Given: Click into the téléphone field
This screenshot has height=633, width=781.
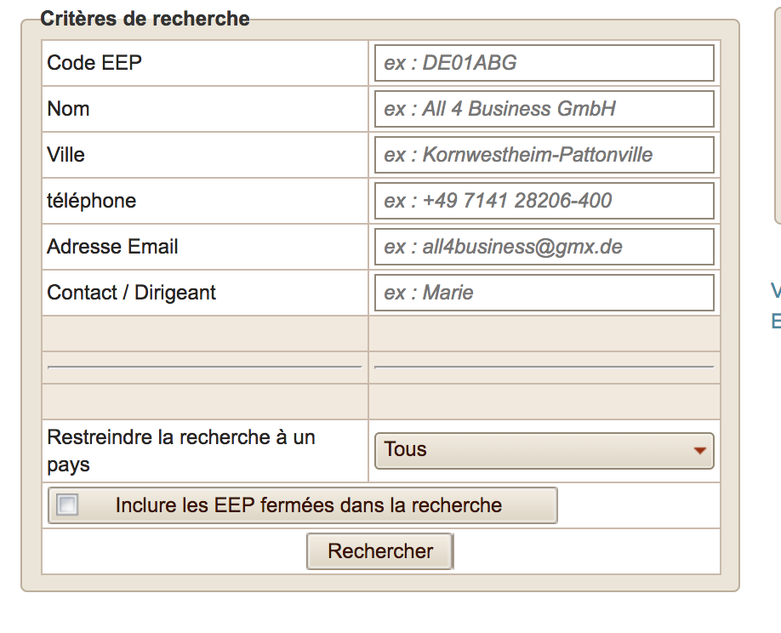Looking at the screenshot, I should click(544, 201).
